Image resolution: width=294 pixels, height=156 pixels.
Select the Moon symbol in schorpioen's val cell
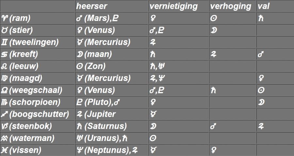click(261, 102)
